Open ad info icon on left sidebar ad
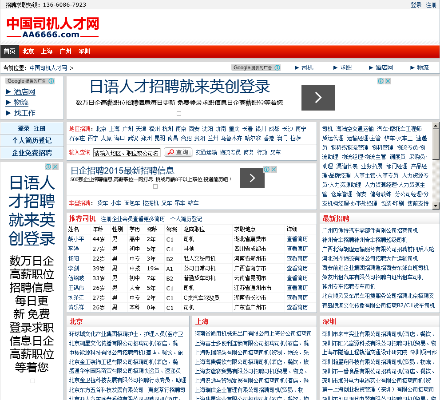This screenshot has width=440, height=400. click(x=48, y=166)
